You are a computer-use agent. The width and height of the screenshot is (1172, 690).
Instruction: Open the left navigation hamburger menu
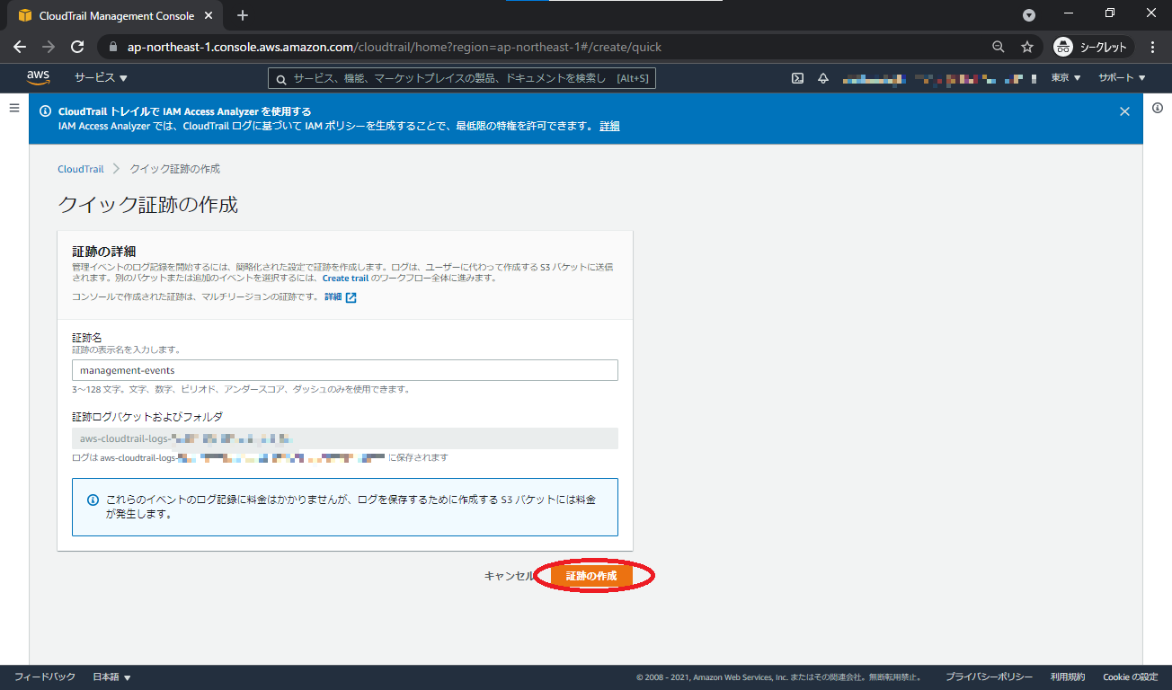coord(14,108)
